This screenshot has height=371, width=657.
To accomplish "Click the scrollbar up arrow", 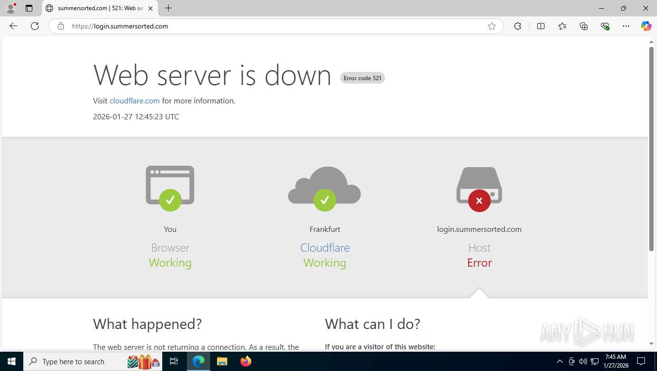I will tap(651, 42).
